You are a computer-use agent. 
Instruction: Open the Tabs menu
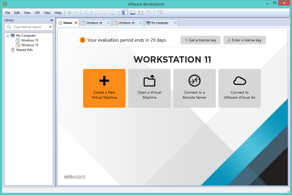47,13
